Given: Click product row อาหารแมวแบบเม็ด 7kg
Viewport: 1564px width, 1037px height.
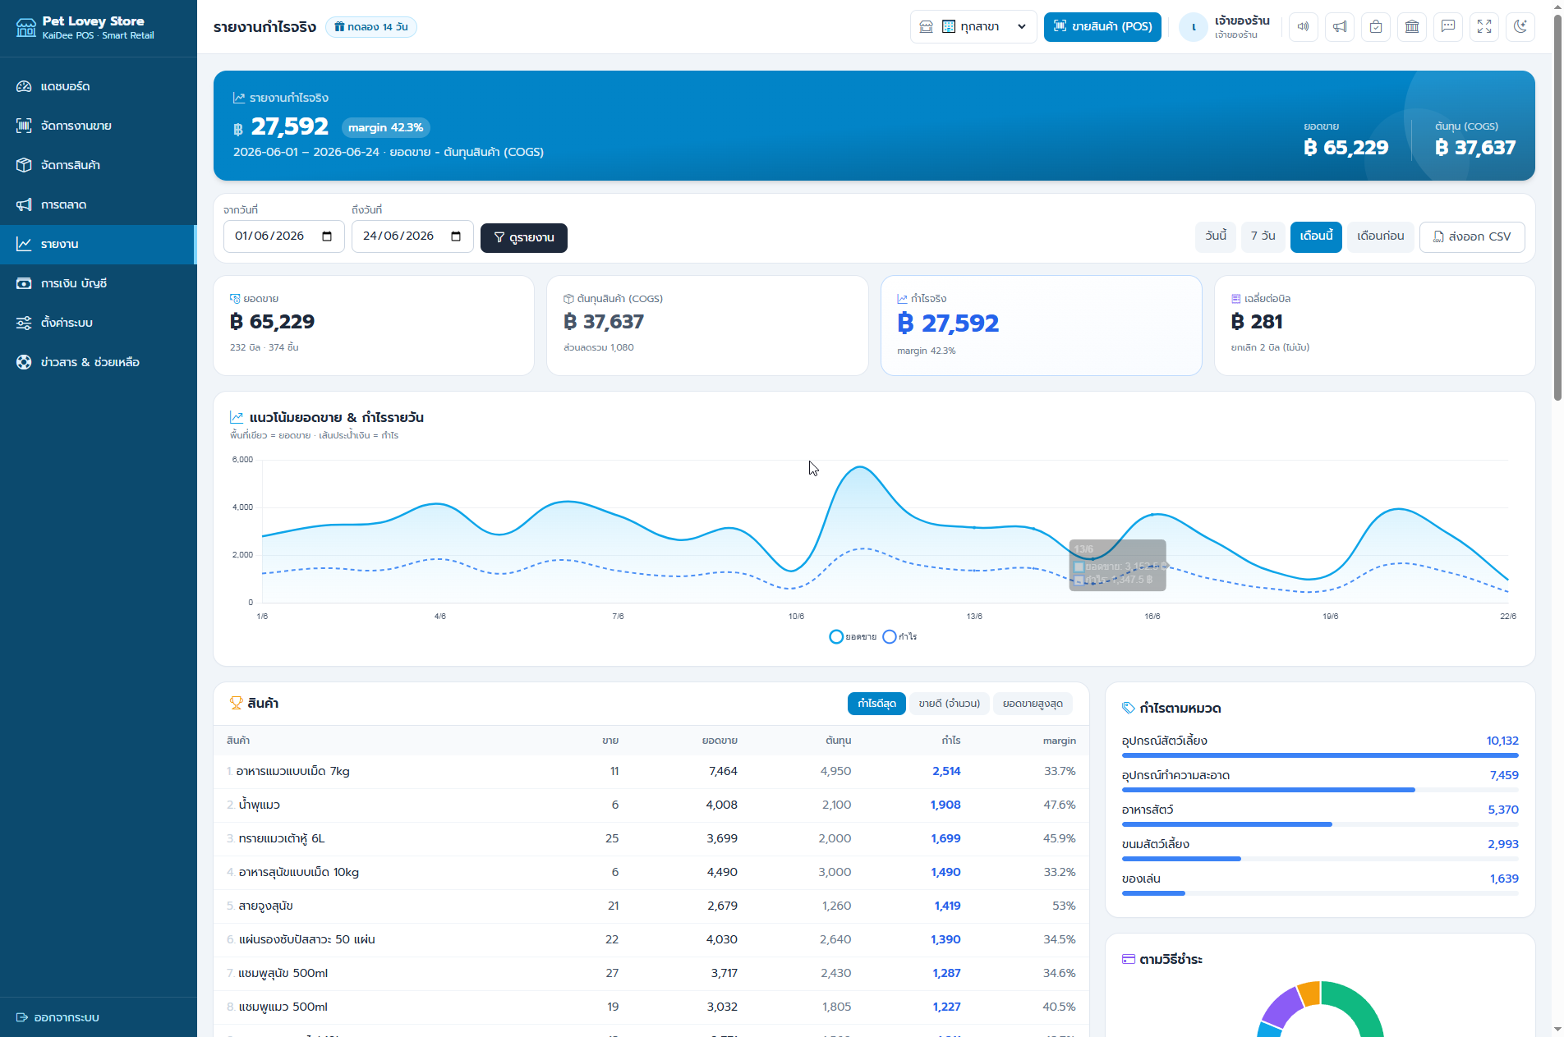Looking at the screenshot, I should pyautogui.click(x=651, y=772).
